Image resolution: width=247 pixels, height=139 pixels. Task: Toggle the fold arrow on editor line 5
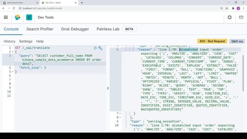point(12,72)
